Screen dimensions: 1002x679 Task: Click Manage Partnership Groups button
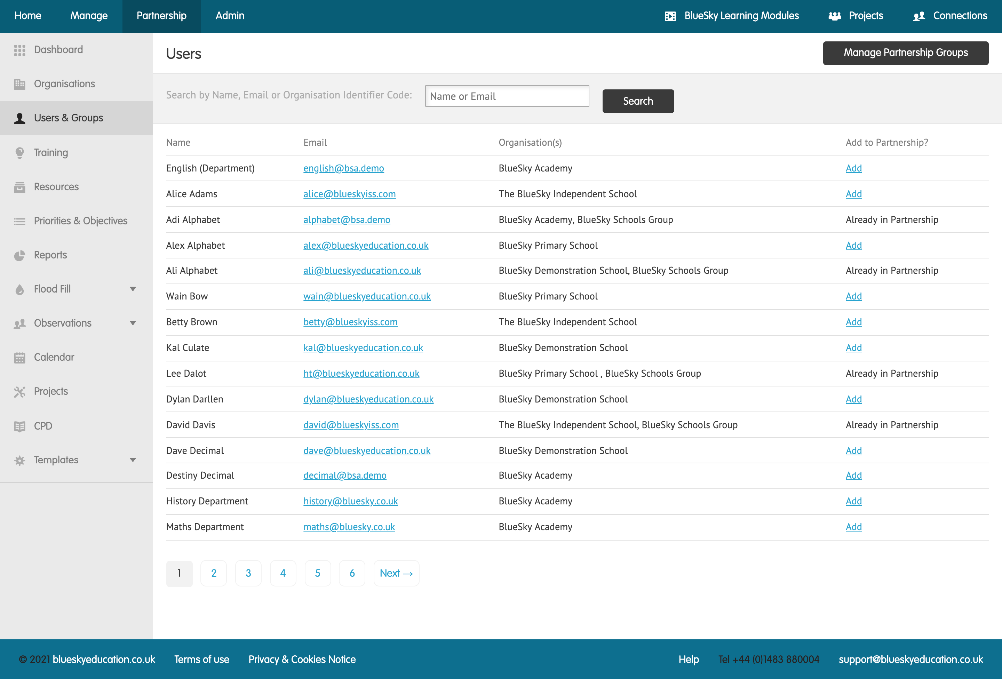(x=905, y=53)
